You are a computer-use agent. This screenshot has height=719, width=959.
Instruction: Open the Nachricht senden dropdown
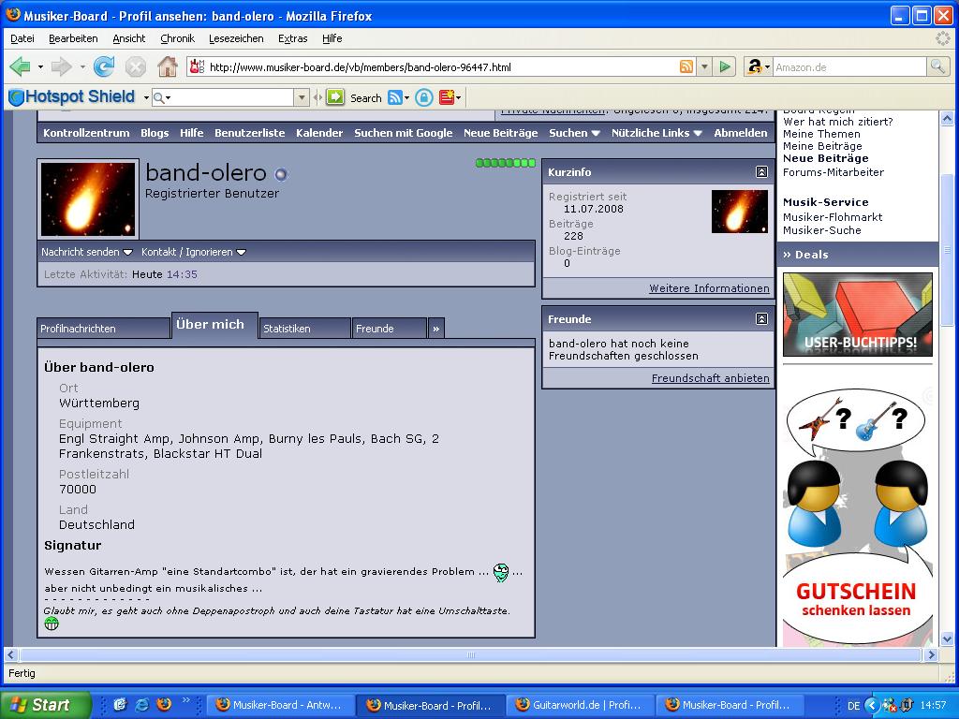pos(87,252)
